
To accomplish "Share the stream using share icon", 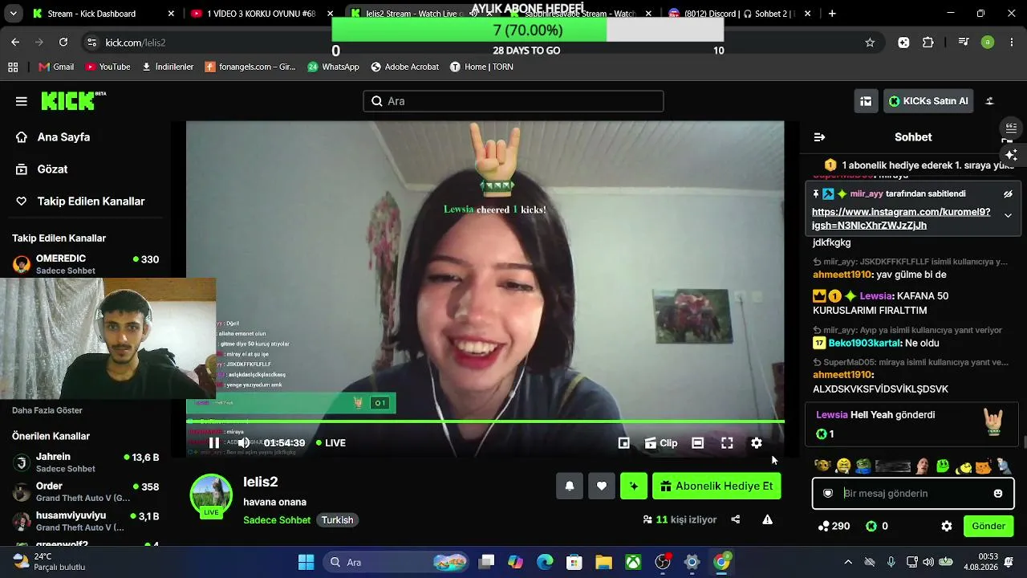I will pos(736,519).
